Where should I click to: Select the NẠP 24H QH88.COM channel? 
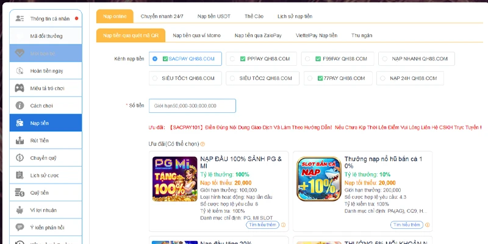410,79
